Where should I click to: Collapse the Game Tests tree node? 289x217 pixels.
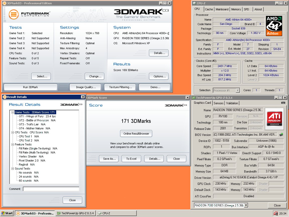tap(13, 112)
